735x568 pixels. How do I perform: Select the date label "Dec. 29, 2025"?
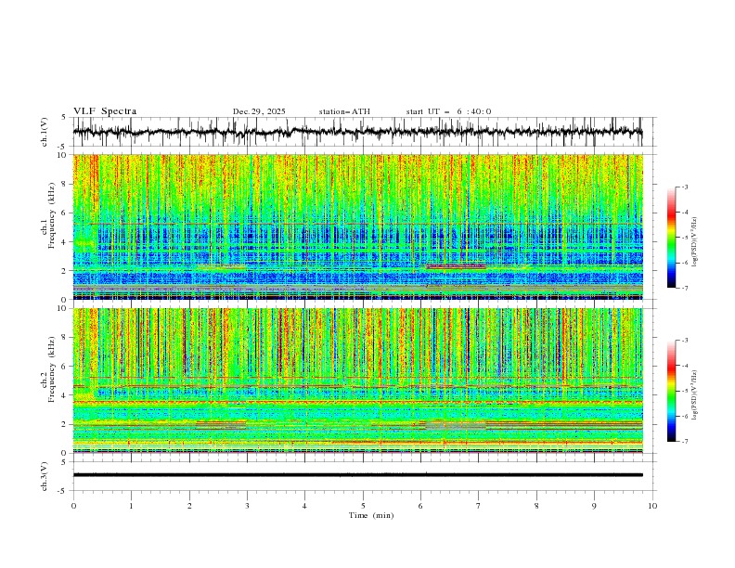click(x=259, y=111)
